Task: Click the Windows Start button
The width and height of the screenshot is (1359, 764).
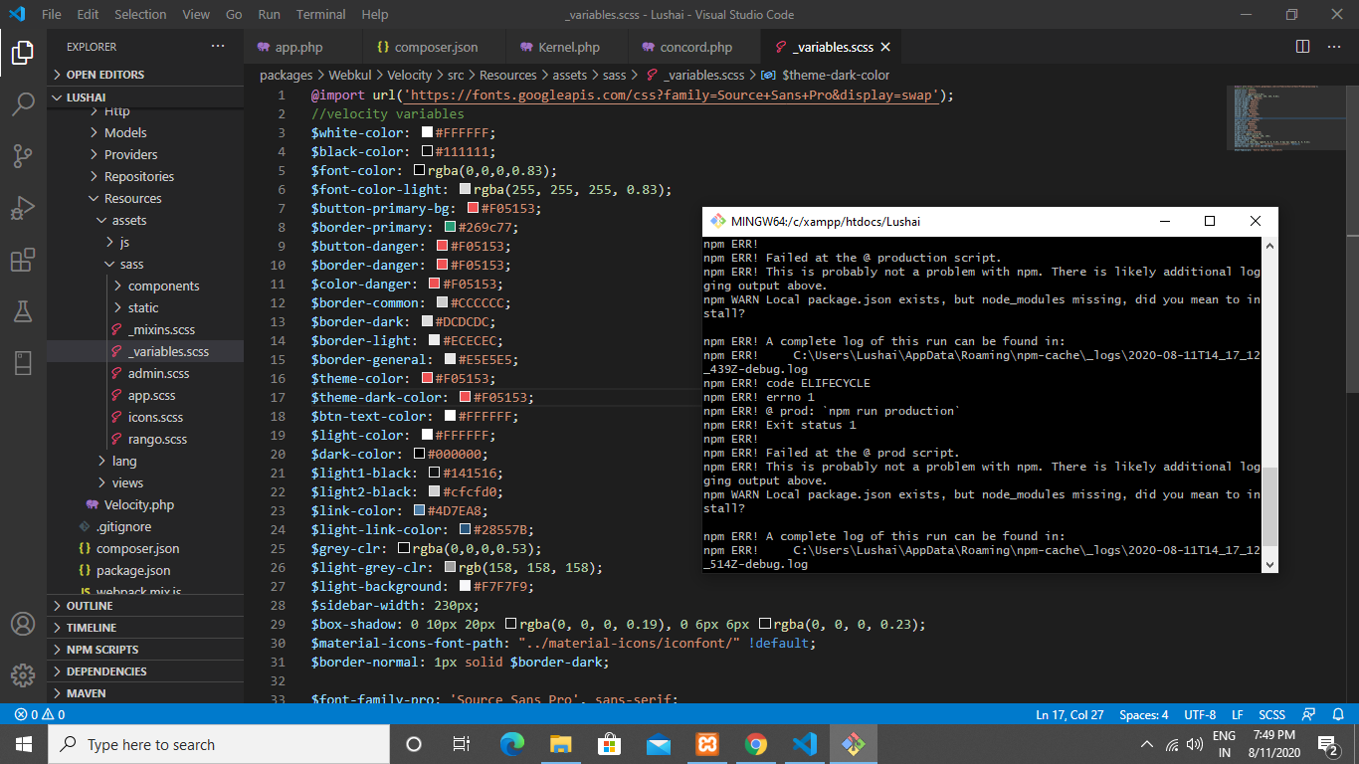Action: pos(24,744)
